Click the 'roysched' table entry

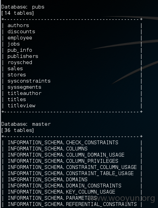pos(20,62)
